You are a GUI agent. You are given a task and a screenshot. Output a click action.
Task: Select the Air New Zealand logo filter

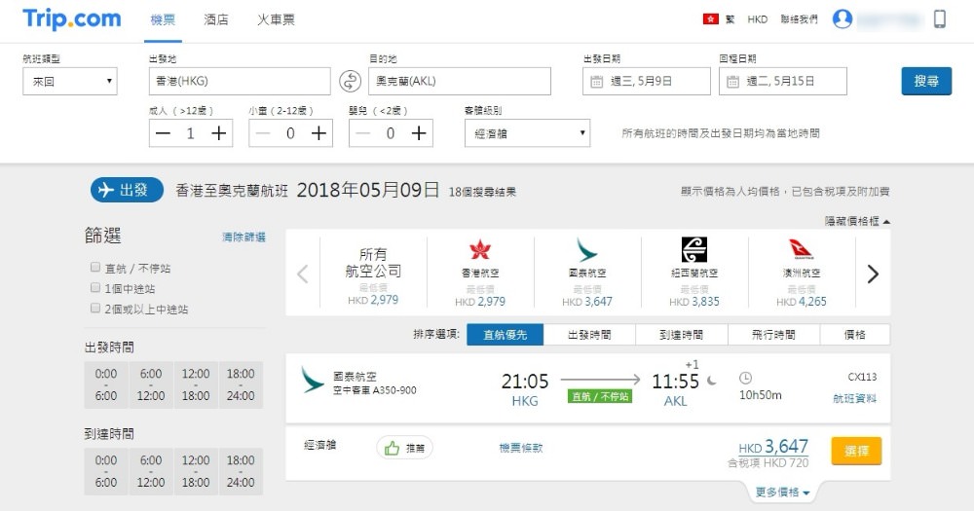(x=693, y=250)
